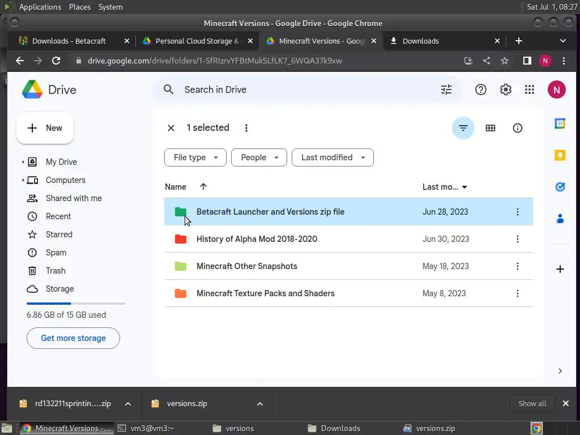Open Google Keep side panel
The height and width of the screenshot is (435, 580).
point(560,155)
